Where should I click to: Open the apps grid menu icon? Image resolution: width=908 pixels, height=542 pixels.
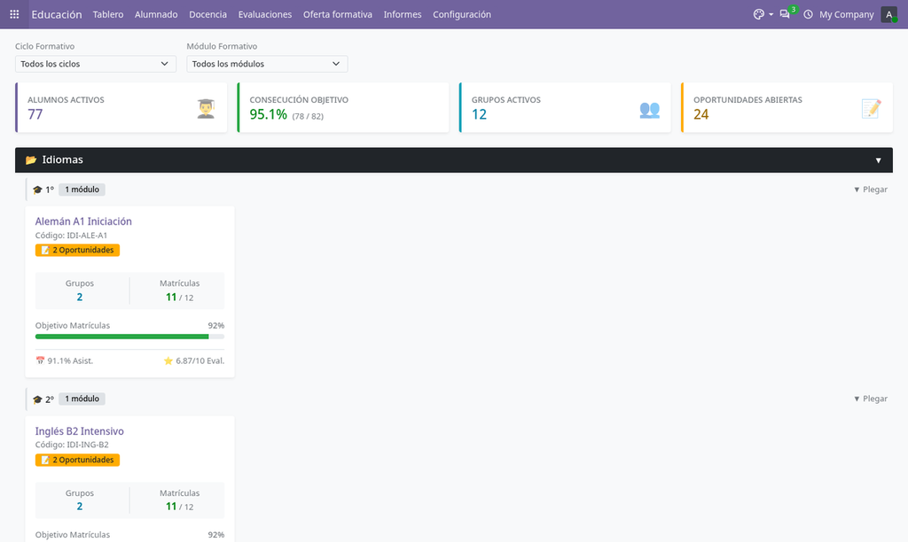14,14
